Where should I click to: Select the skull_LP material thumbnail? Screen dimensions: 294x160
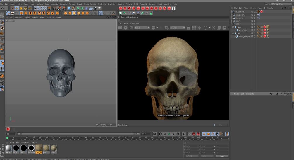39,148
